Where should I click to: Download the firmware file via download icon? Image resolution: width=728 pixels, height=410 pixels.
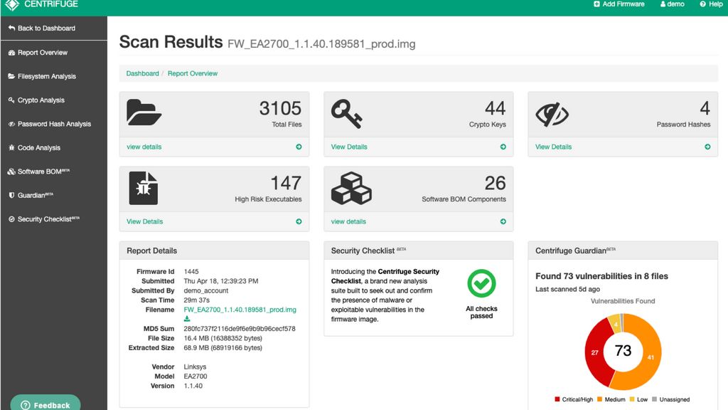click(187, 319)
